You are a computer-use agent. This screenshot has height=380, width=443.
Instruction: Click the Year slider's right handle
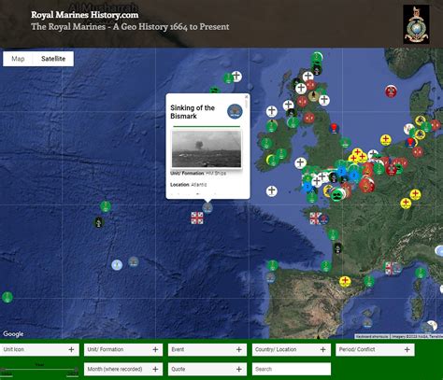[x=77, y=371]
